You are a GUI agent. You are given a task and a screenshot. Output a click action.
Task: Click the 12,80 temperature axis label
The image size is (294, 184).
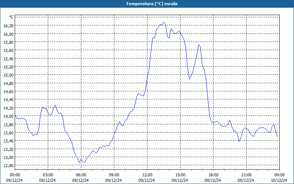click(x=8, y=166)
